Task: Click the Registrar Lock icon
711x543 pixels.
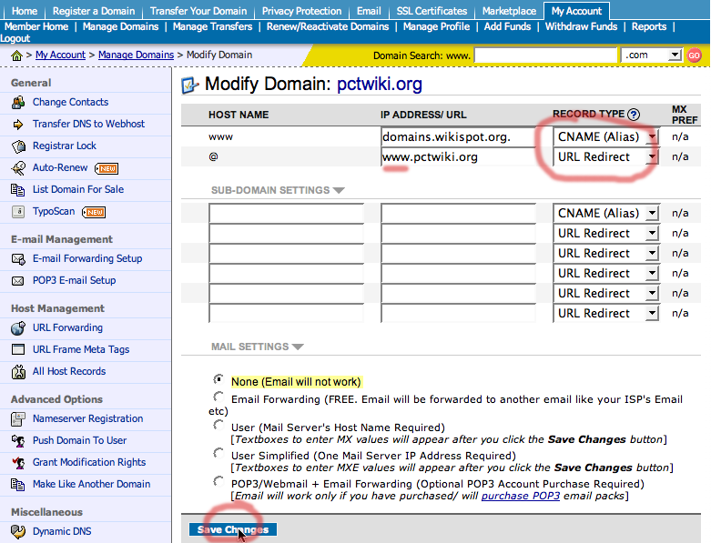Action: click(18, 146)
